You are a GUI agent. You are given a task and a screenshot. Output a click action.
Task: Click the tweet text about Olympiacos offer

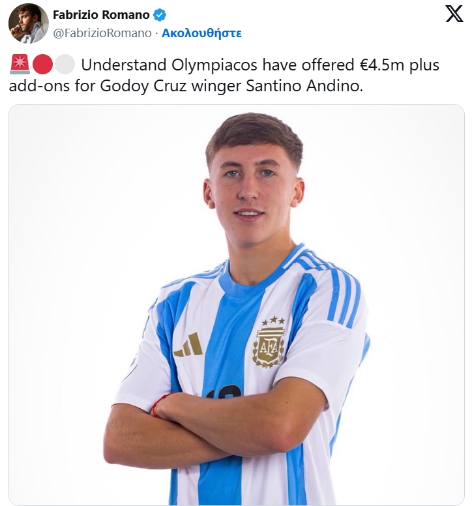point(224,75)
